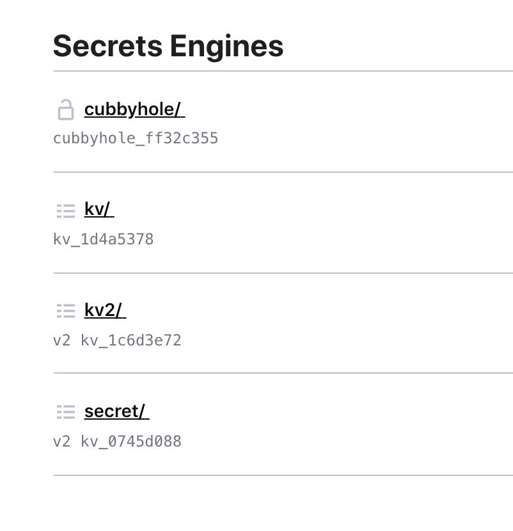Click the cubbyhole lock icon
The height and width of the screenshot is (531, 513).
66,110
